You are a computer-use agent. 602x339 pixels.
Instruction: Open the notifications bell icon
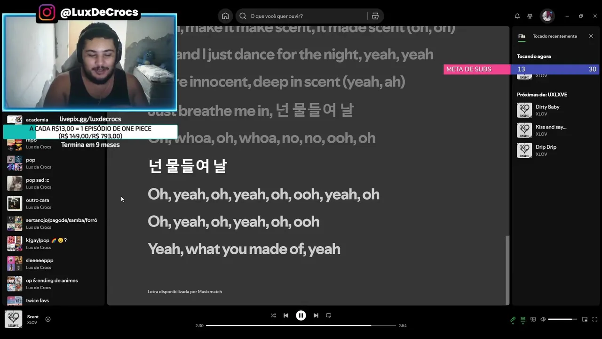click(x=517, y=16)
